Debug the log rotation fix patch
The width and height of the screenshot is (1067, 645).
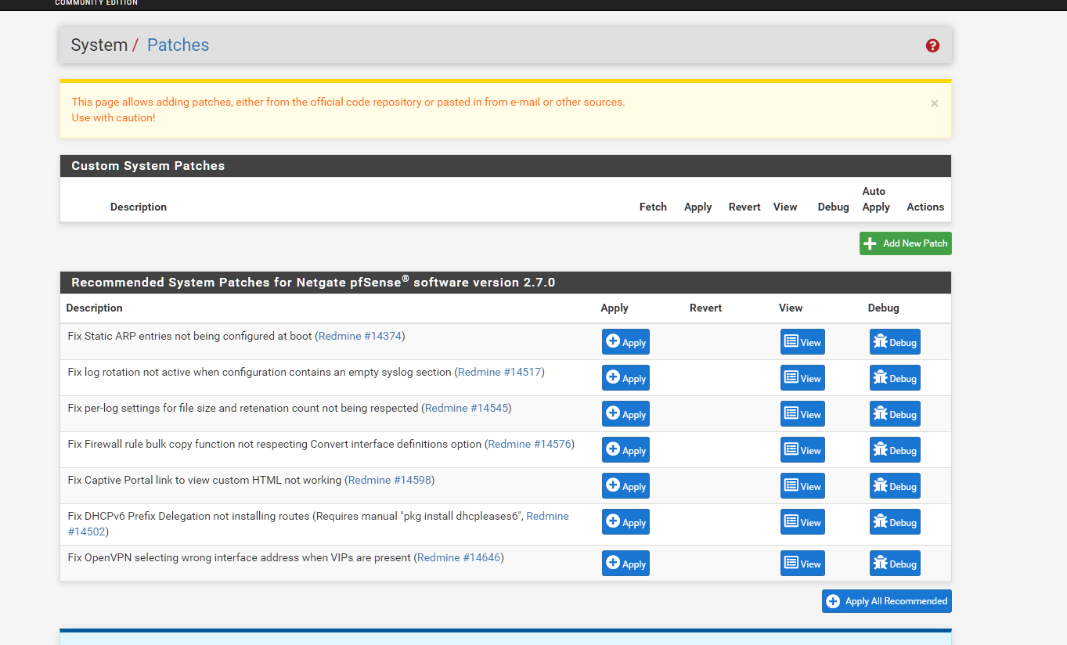tap(895, 378)
